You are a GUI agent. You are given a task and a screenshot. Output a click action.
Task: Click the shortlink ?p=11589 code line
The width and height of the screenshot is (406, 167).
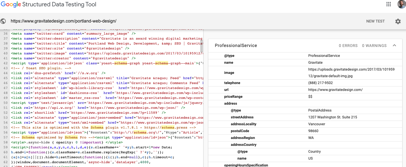[88, 113]
